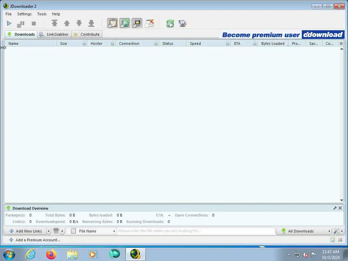Toggle lock on the Connection column
348x261 pixels.
(x=156, y=43)
